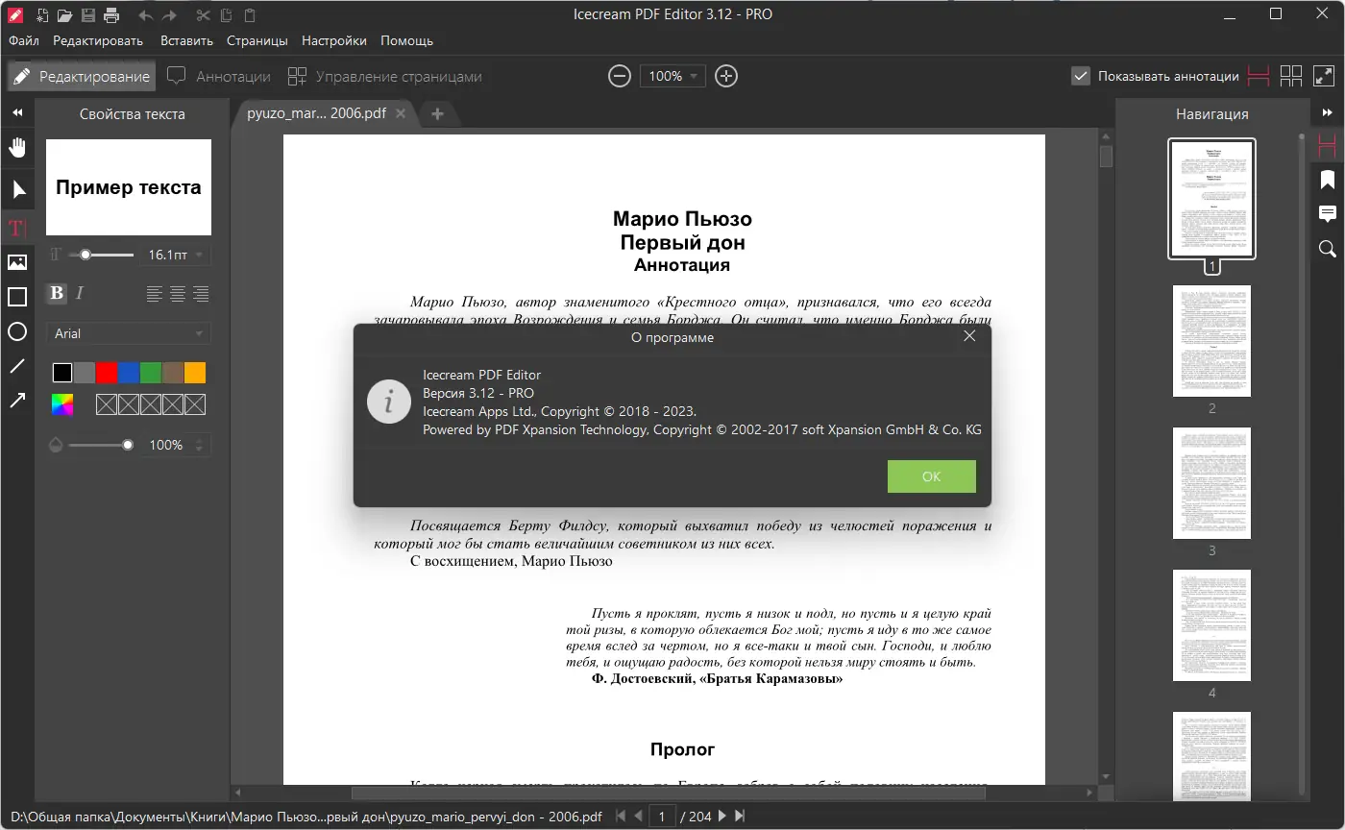Switch to single-page view in top toolbar
The image size is (1345, 830).
(x=1259, y=76)
